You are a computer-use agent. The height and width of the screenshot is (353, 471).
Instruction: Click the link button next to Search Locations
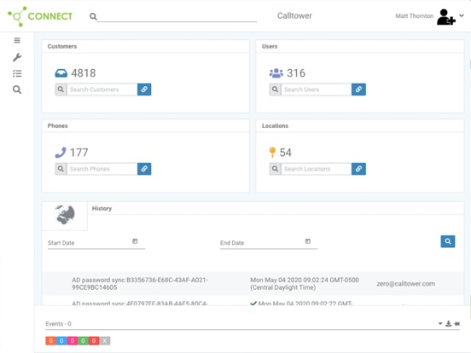(358, 169)
